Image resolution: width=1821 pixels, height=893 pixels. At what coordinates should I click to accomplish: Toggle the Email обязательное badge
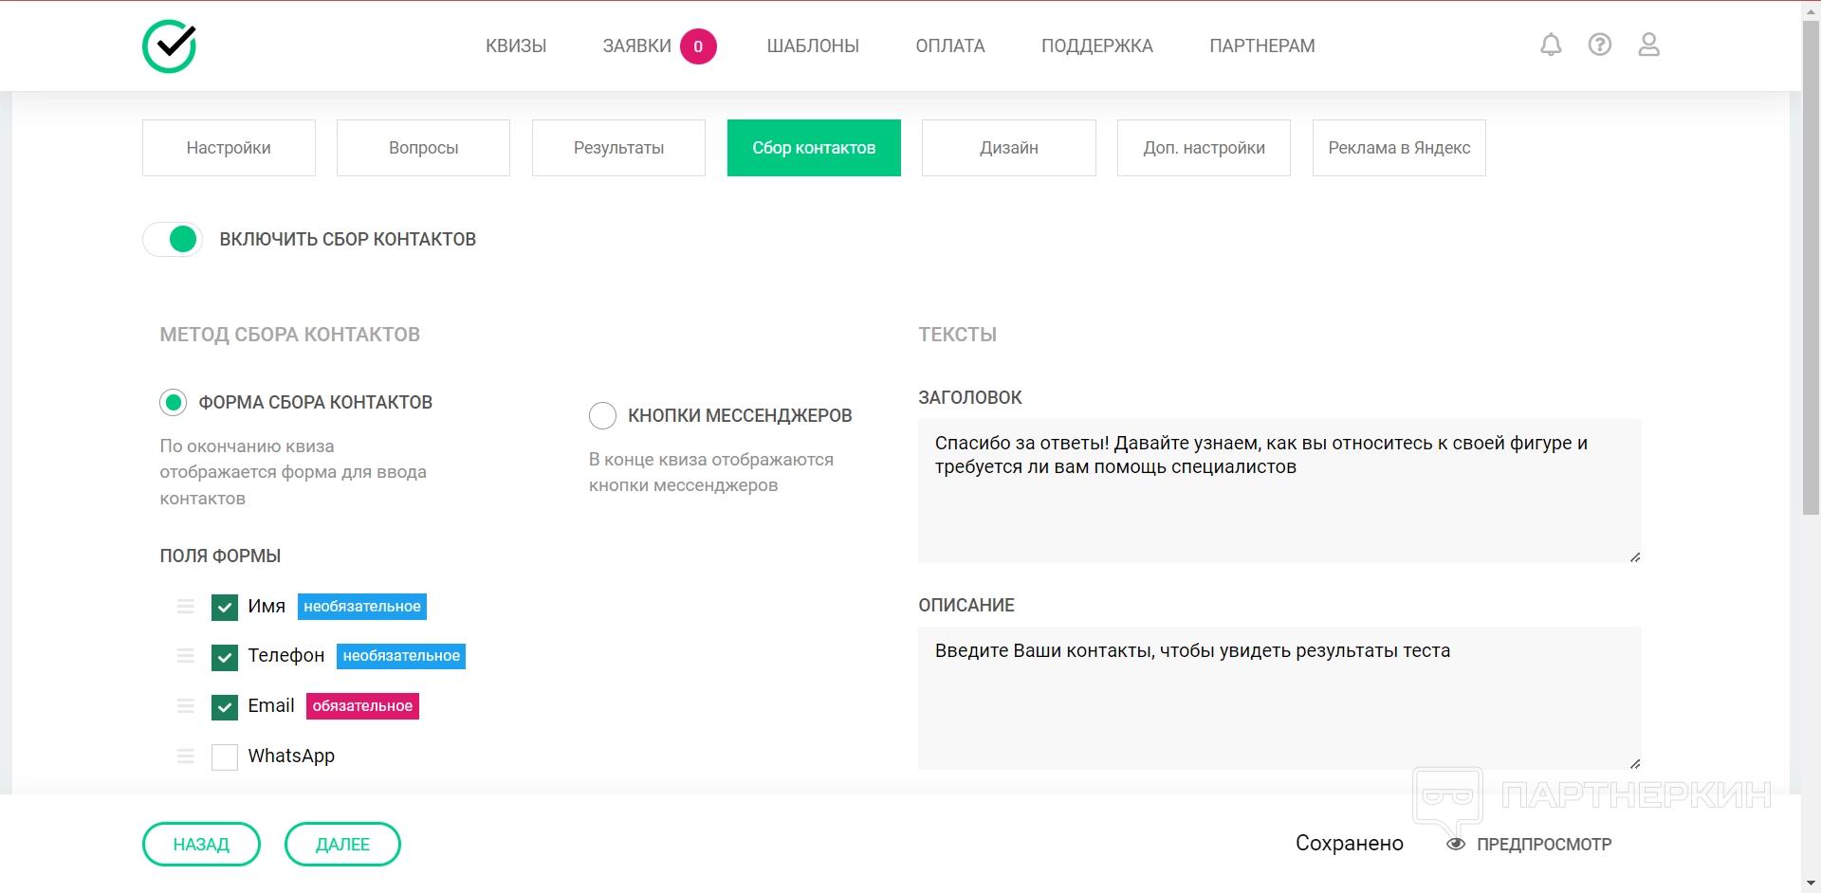[362, 706]
